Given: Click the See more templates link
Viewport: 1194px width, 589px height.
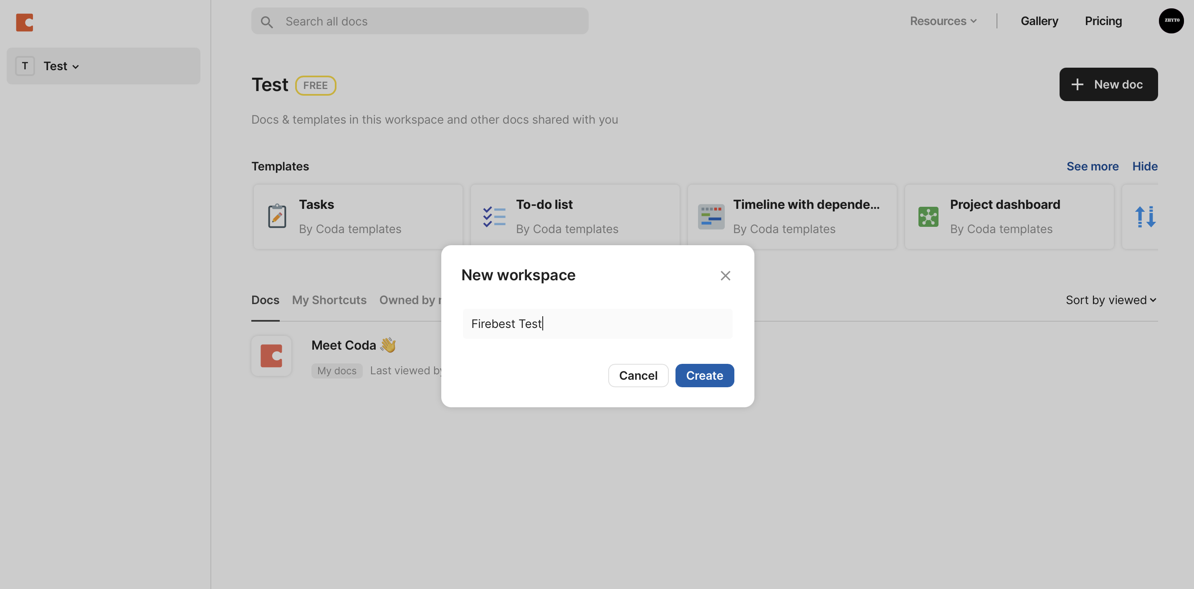Looking at the screenshot, I should point(1092,167).
